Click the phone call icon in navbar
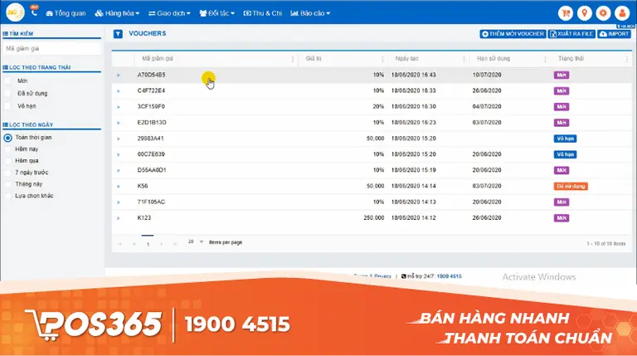 (34, 13)
